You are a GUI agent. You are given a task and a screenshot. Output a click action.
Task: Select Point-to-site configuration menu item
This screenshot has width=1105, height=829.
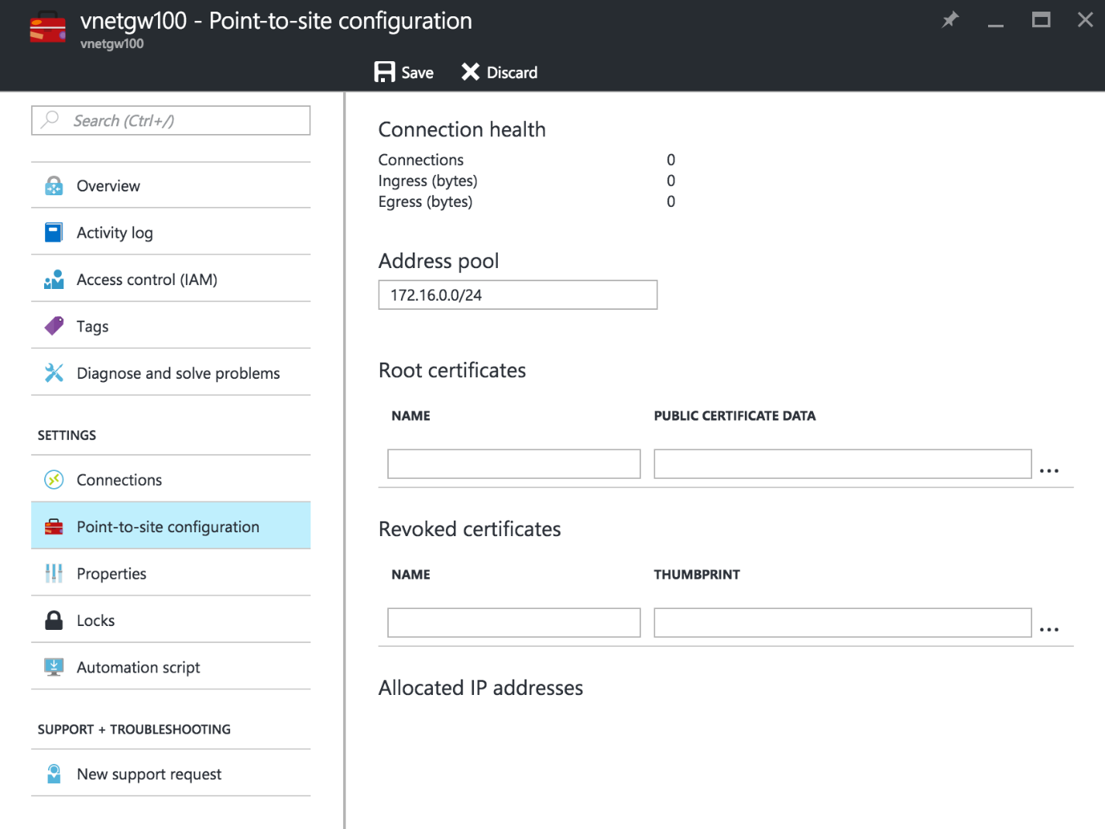pos(168,527)
